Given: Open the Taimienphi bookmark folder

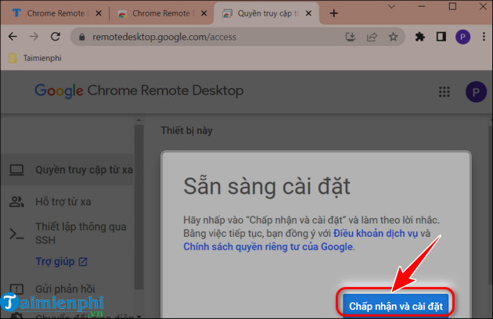Looking at the screenshot, I should pyautogui.click(x=35, y=58).
